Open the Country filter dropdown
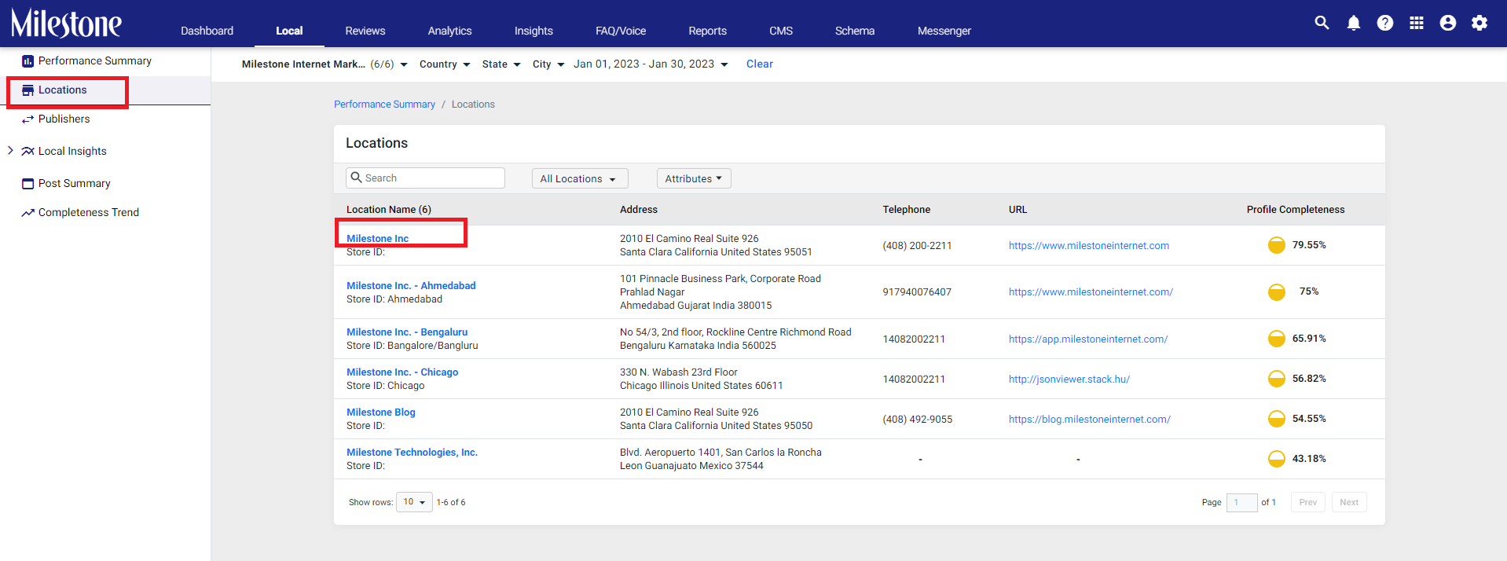1507x561 pixels. pos(445,64)
